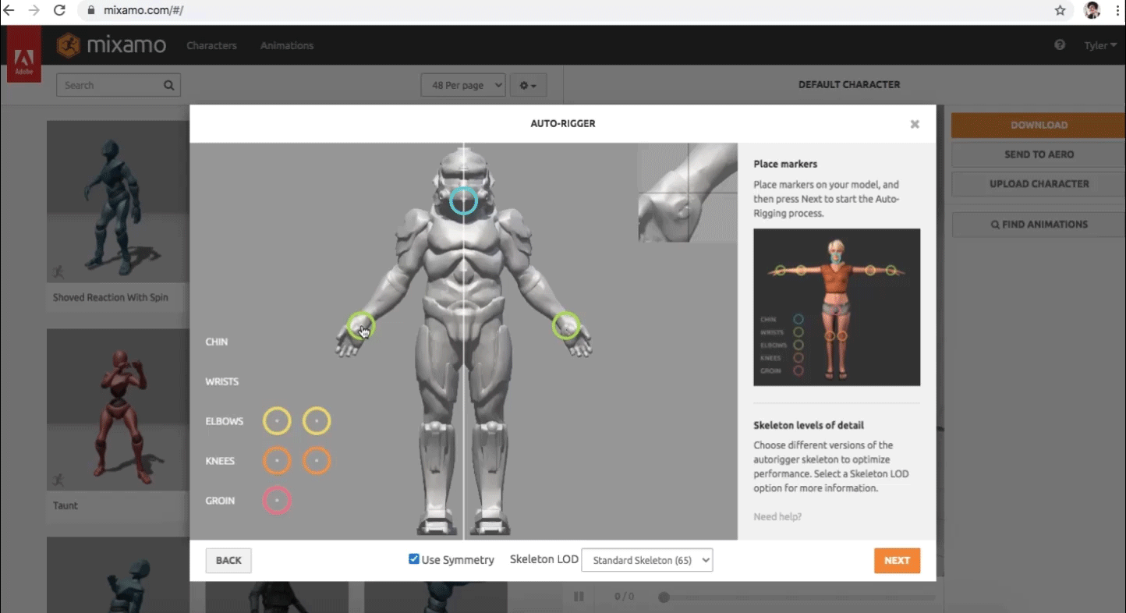Reload the page with browser refresh icon
Viewport: 1126px width, 613px height.
point(59,11)
